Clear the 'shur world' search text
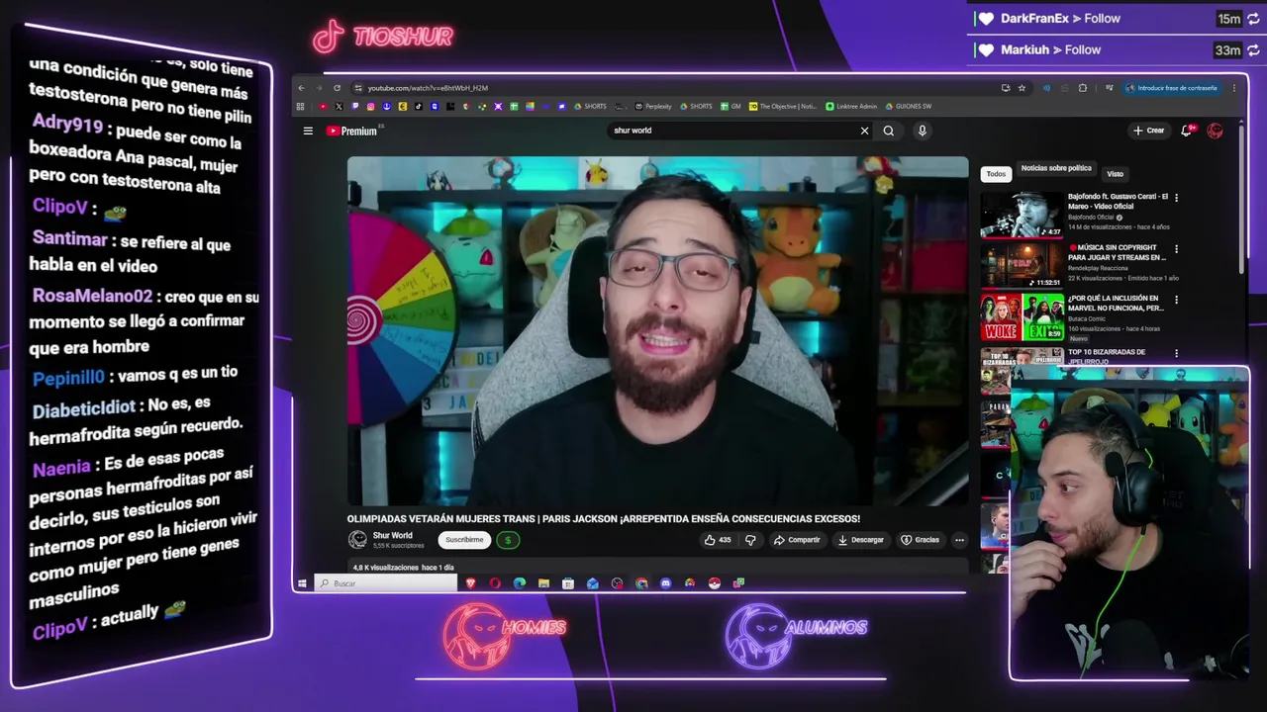This screenshot has width=1267, height=712. (x=864, y=131)
